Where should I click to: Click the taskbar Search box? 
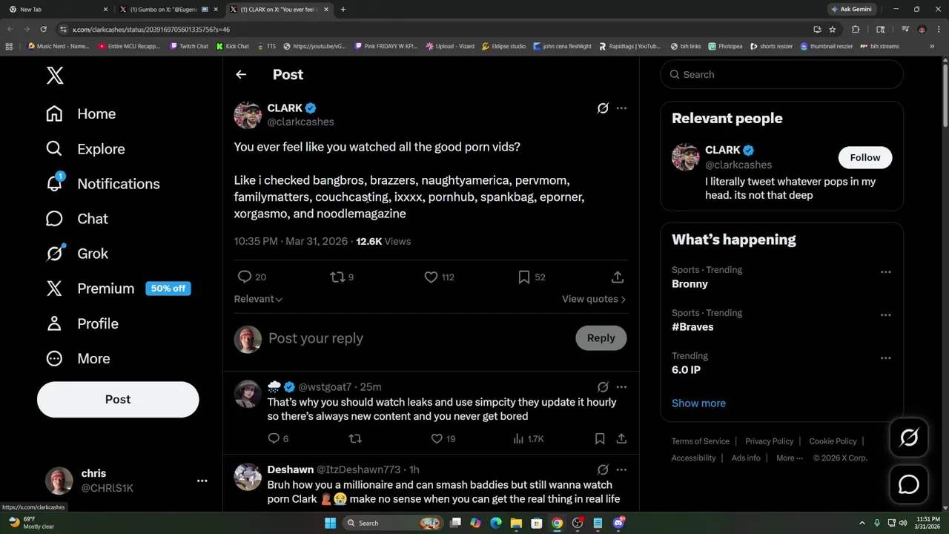[x=393, y=523]
